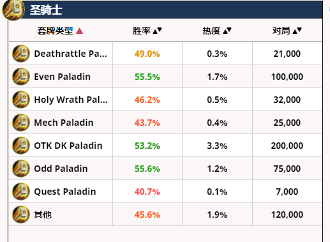This screenshot has width=330, height=242.
Task: Sort by 套牌类型 red arrow
Action: [79, 31]
